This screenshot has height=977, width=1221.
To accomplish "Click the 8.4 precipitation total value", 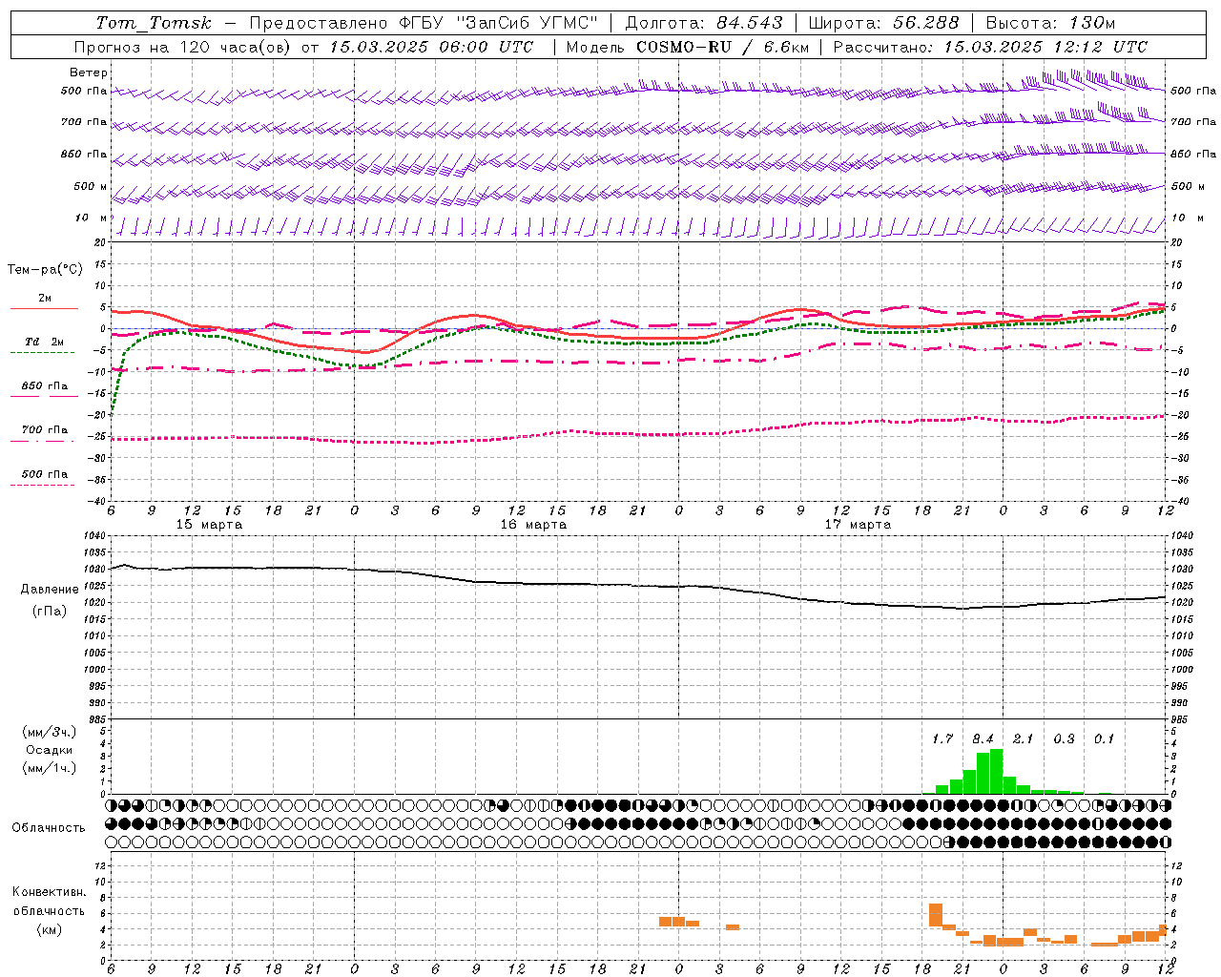I will [983, 738].
